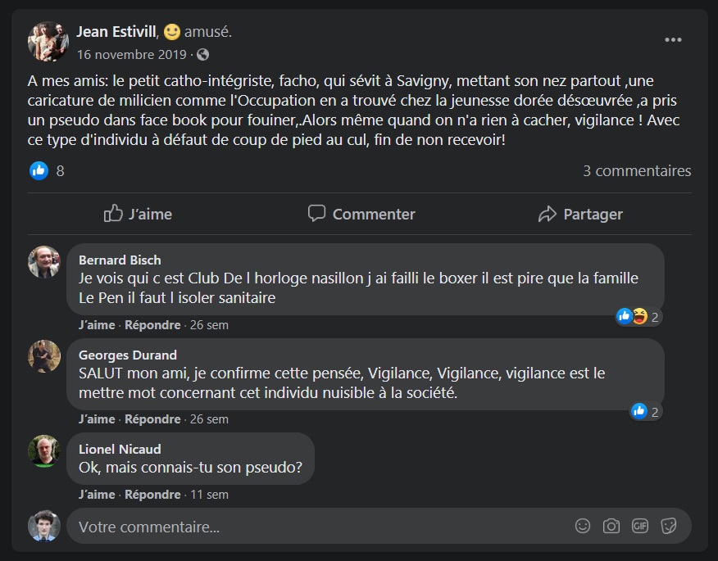The image size is (718, 561).
Task: Open the 3 commentaires link
Action: tap(637, 170)
